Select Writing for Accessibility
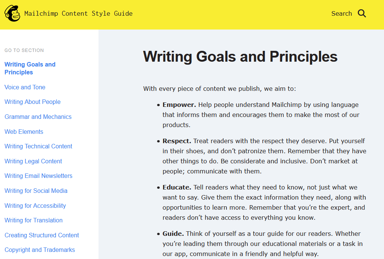The height and width of the screenshot is (259, 384). [x=35, y=206]
